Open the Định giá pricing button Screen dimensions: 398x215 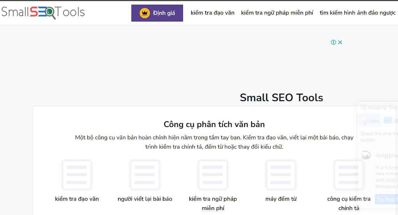coord(157,13)
